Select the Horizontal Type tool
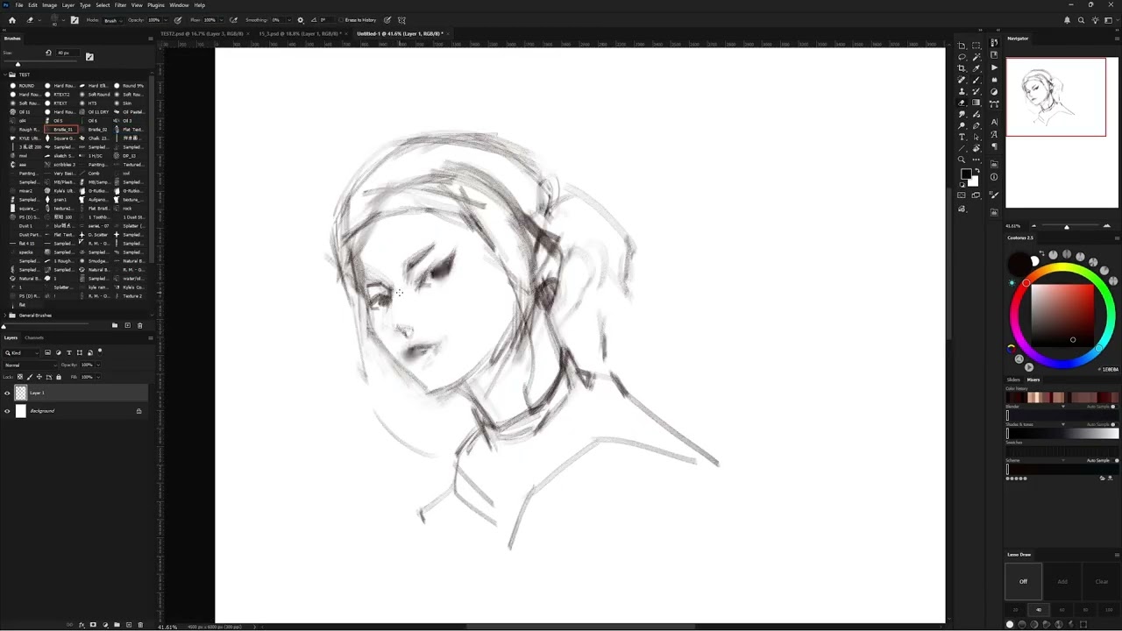 962,137
